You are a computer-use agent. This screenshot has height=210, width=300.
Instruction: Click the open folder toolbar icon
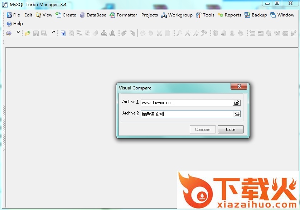click(27, 33)
